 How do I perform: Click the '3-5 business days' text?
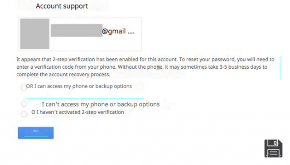(x=243, y=67)
